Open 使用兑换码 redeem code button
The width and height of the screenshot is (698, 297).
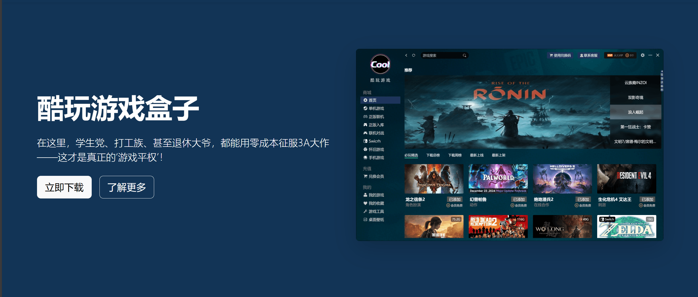[560, 55]
